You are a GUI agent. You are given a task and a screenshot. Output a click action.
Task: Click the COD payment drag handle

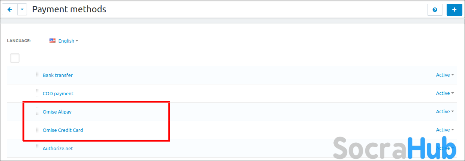click(x=37, y=93)
